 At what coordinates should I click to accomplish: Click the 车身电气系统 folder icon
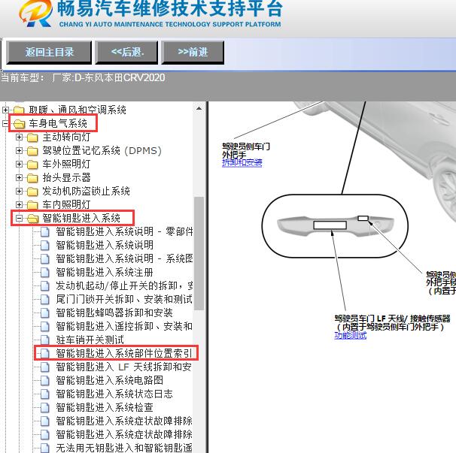coord(20,124)
